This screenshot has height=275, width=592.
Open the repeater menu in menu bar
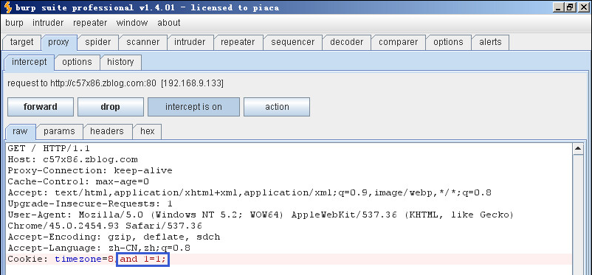point(90,23)
